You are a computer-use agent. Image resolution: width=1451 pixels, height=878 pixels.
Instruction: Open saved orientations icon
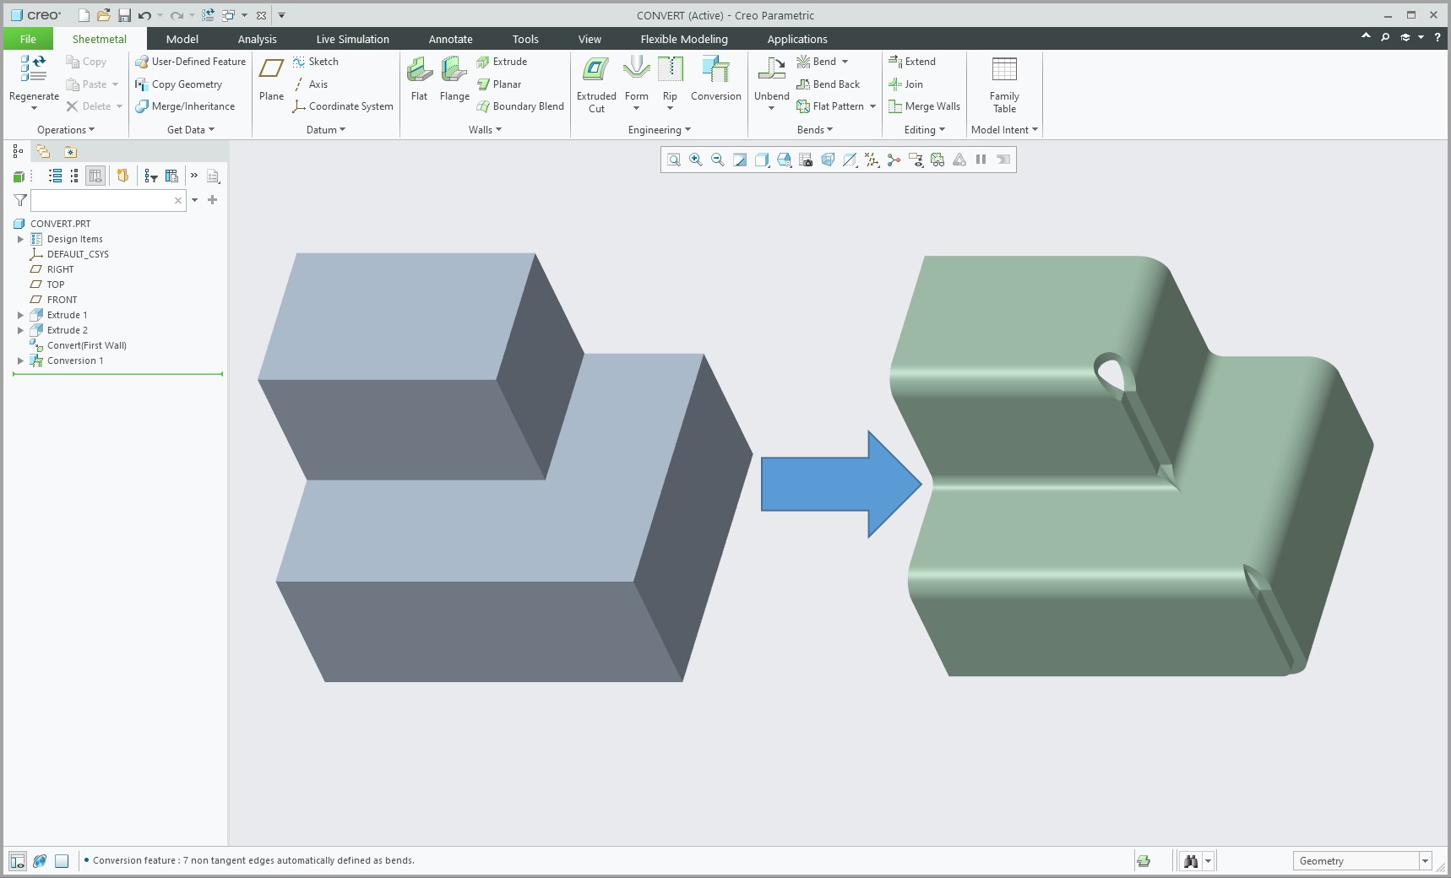coord(784,160)
